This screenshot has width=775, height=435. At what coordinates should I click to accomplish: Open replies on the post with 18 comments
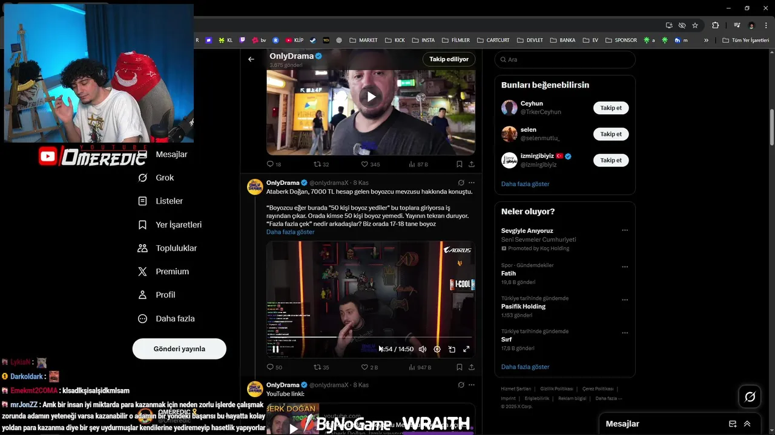(274, 164)
